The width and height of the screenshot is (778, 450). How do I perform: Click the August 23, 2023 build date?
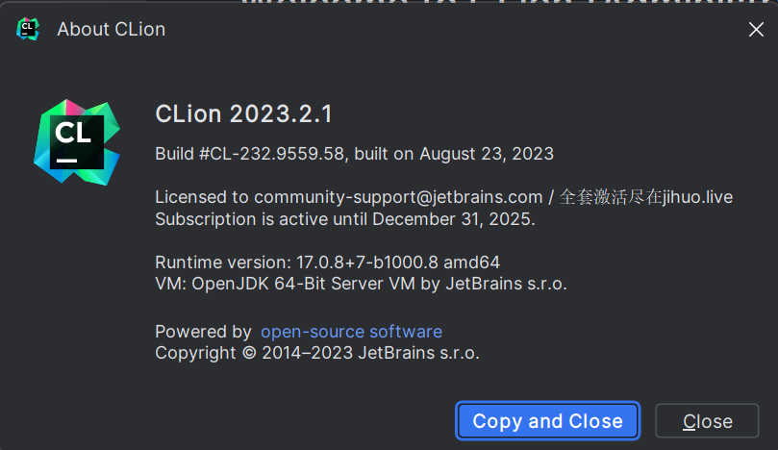pos(487,154)
